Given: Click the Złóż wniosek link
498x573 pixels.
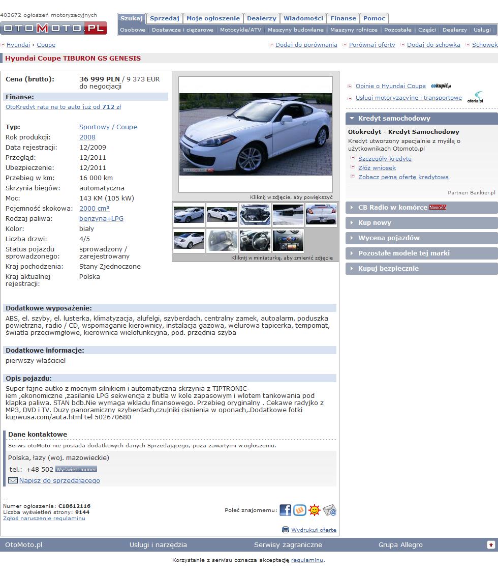Looking at the screenshot, I should click(377, 168).
